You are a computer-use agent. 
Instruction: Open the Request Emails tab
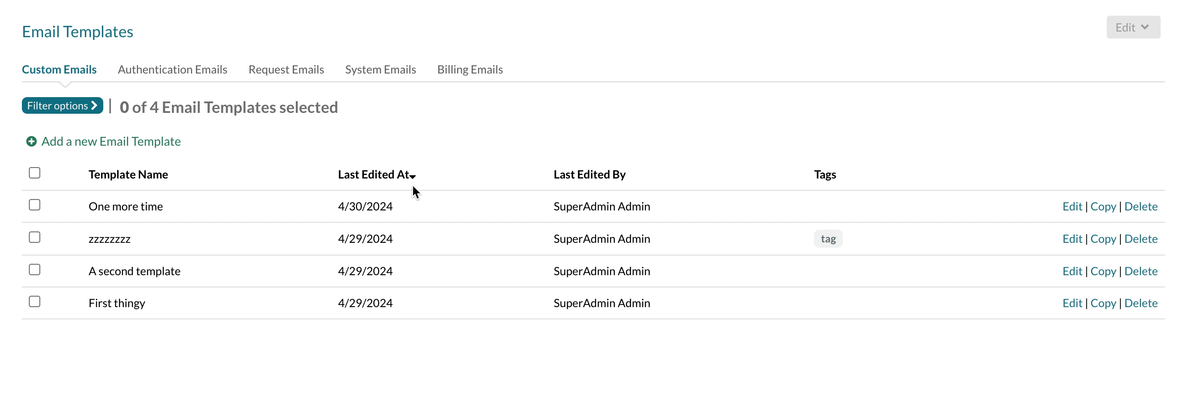tap(286, 70)
